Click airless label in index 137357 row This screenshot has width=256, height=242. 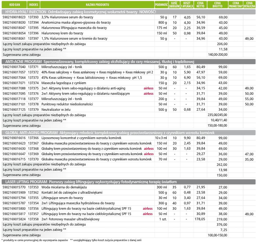(147, 214)
